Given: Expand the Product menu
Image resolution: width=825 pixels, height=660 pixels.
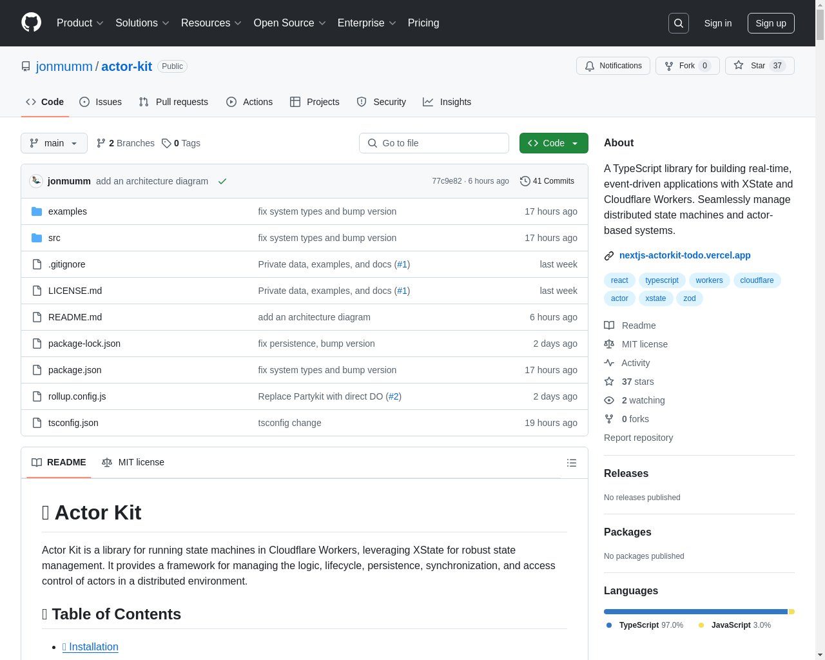Looking at the screenshot, I should pos(80,23).
